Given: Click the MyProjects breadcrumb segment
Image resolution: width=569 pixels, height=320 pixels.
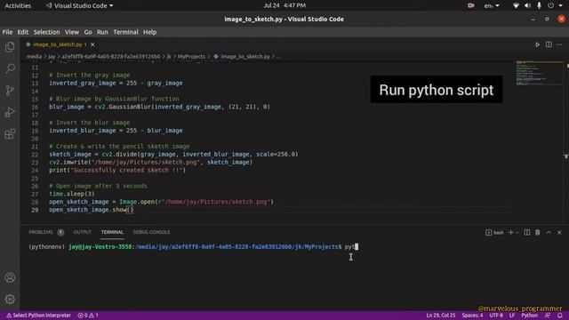Looking at the screenshot, I should pos(191,57).
